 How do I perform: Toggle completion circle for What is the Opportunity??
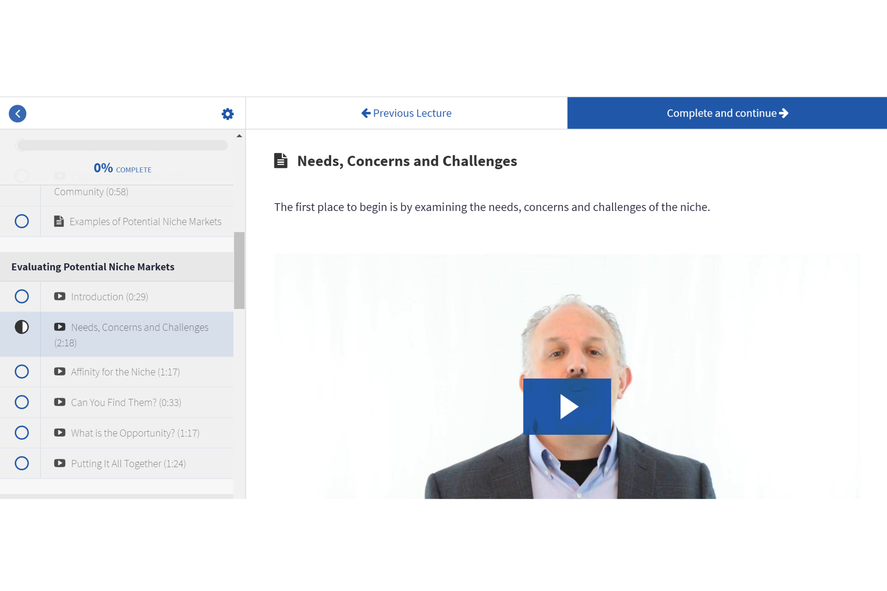point(22,433)
